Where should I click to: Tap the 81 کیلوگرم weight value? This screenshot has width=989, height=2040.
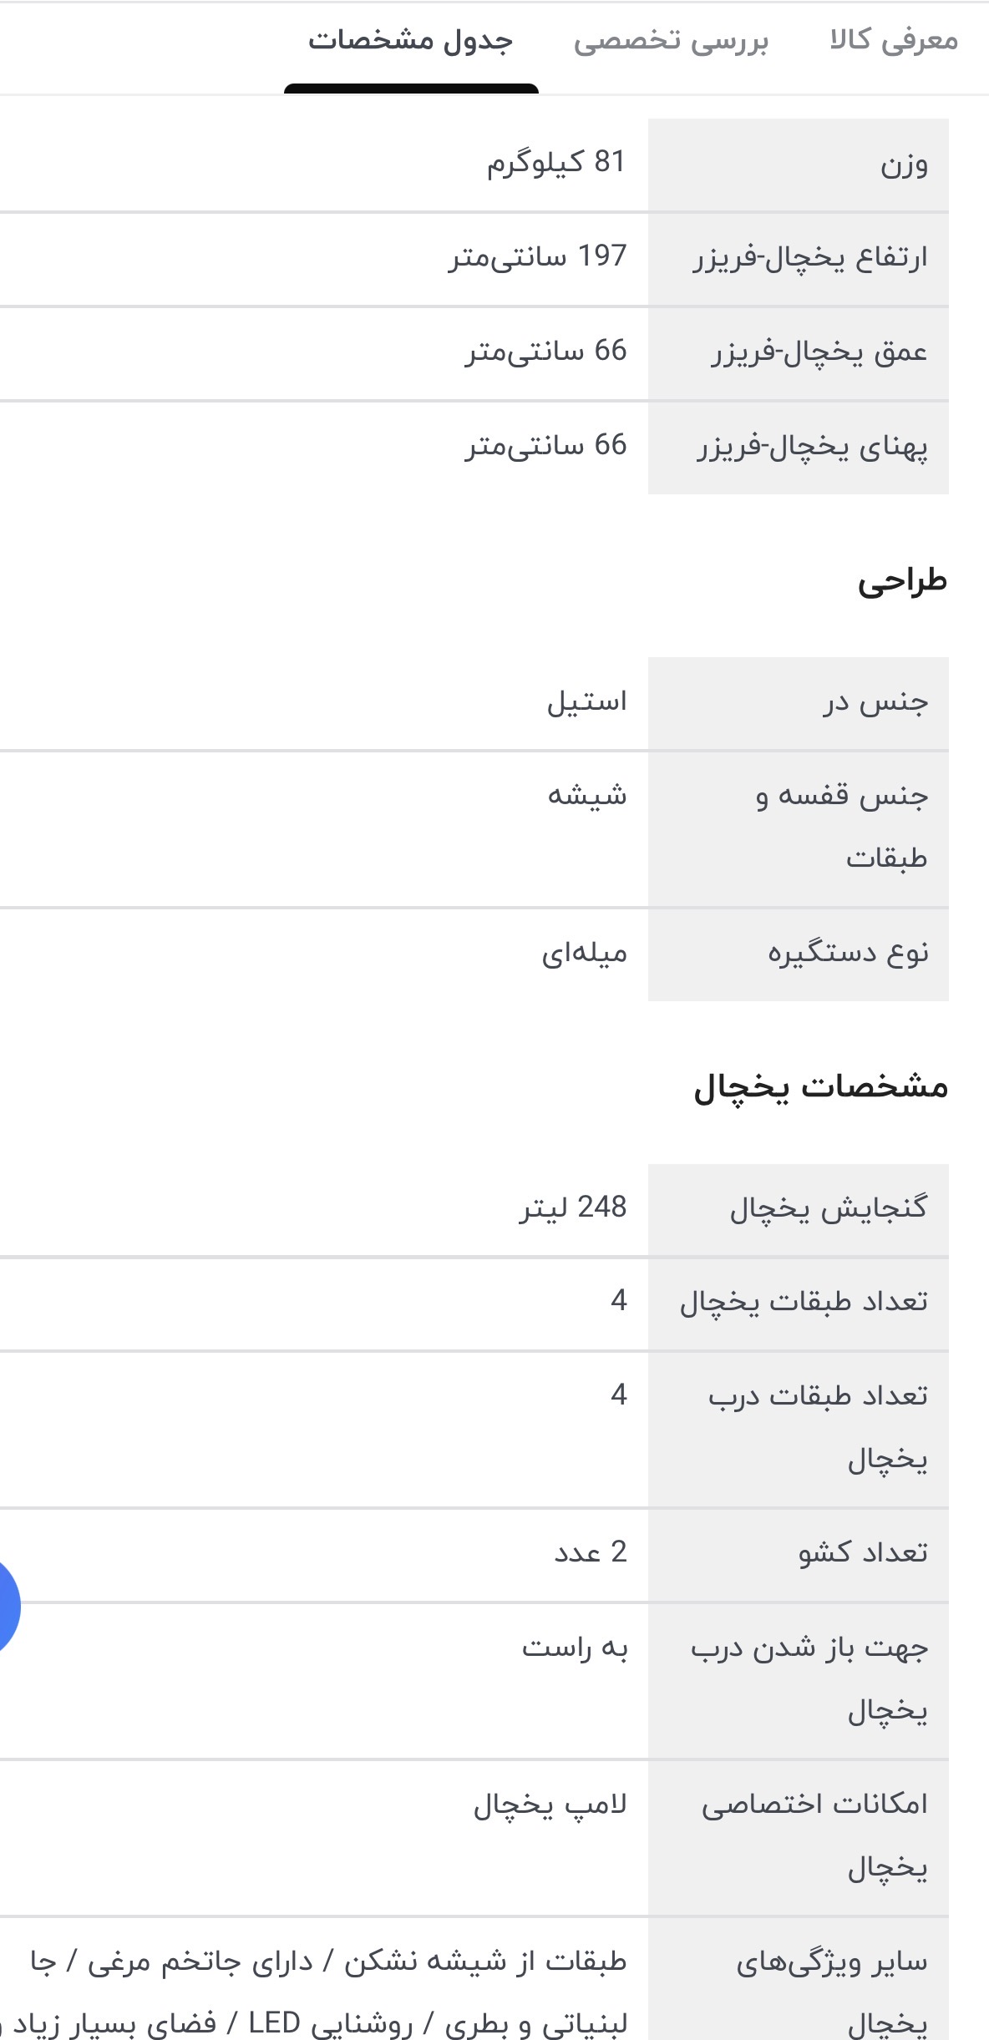point(556,162)
